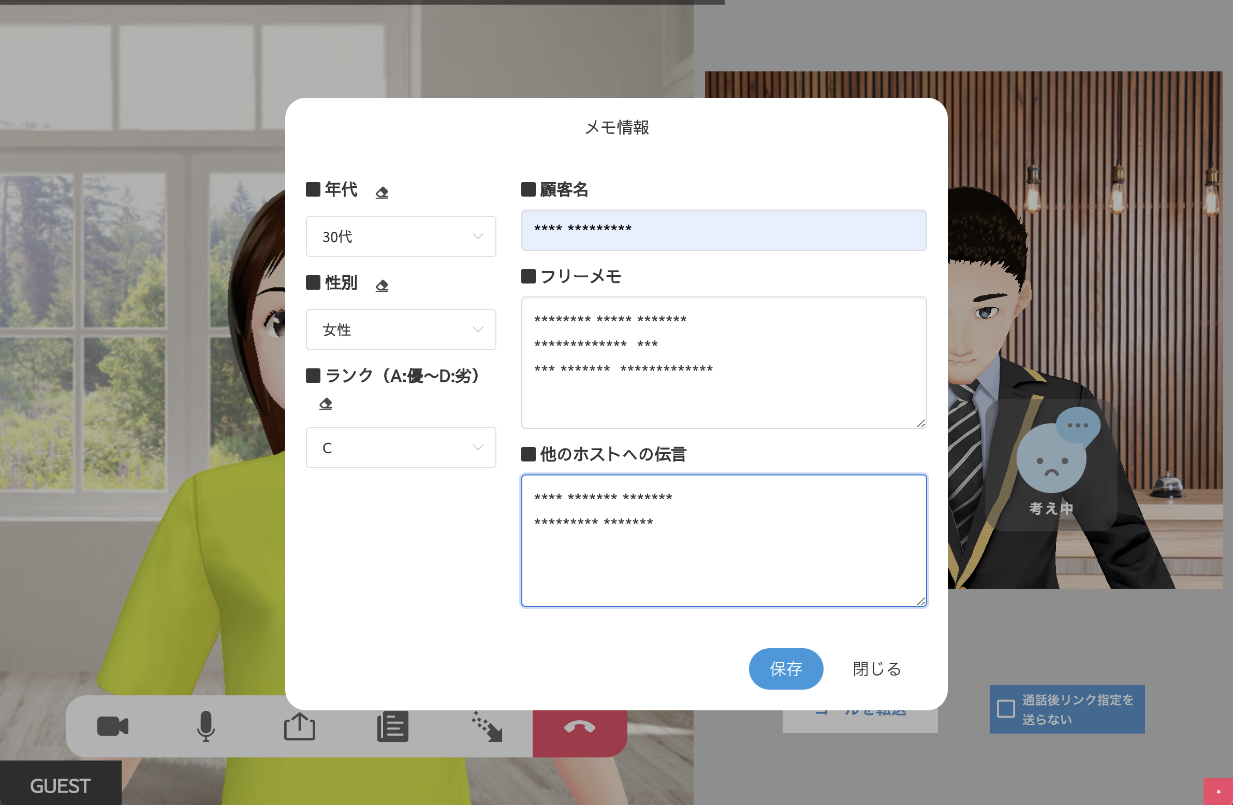Check 通話後リンク指定を送らない checkbox
The height and width of the screenshot is (805, 1233).
[x=1006, y=709]
